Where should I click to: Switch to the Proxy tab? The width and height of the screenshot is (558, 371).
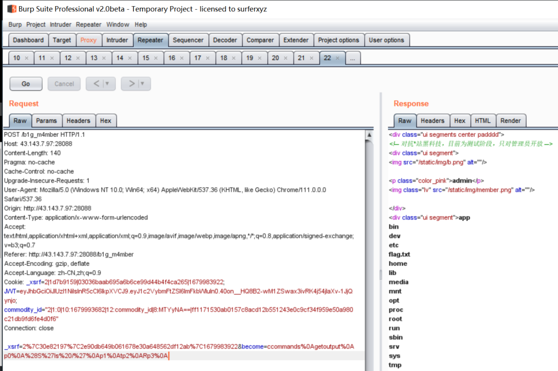(x=89, y=40)
